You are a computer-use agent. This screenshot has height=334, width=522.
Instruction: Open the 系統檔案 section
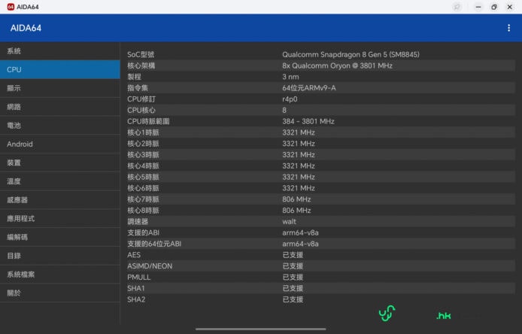[60, 275]
